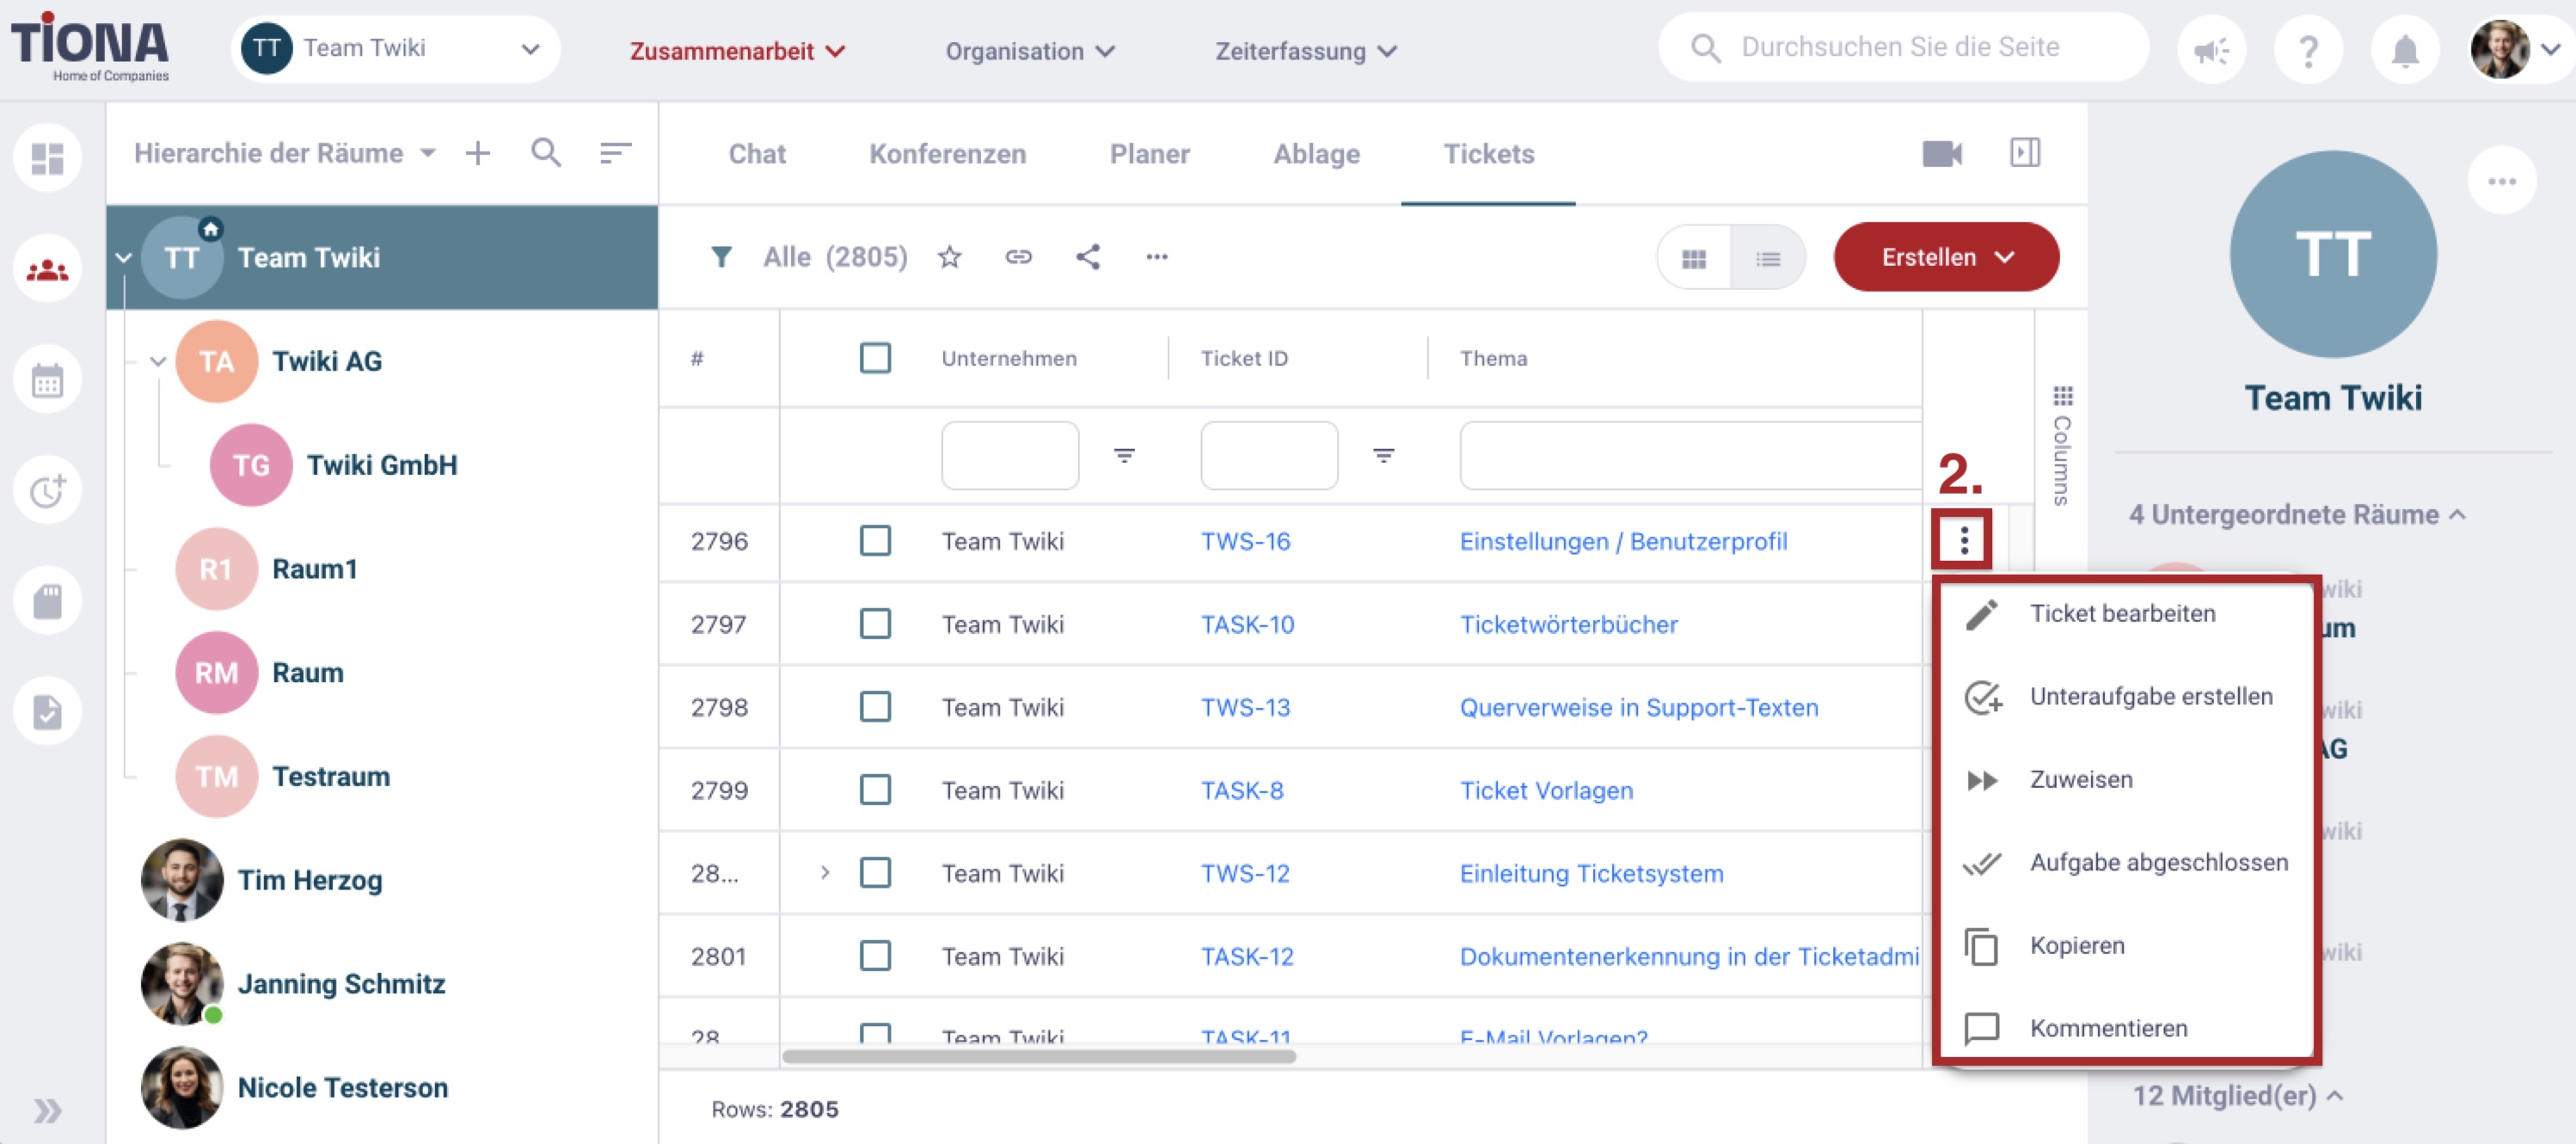Click the horizontal scrollbar of ticket table
Screen dimensions: 2576x1144
(1039, 1056)
